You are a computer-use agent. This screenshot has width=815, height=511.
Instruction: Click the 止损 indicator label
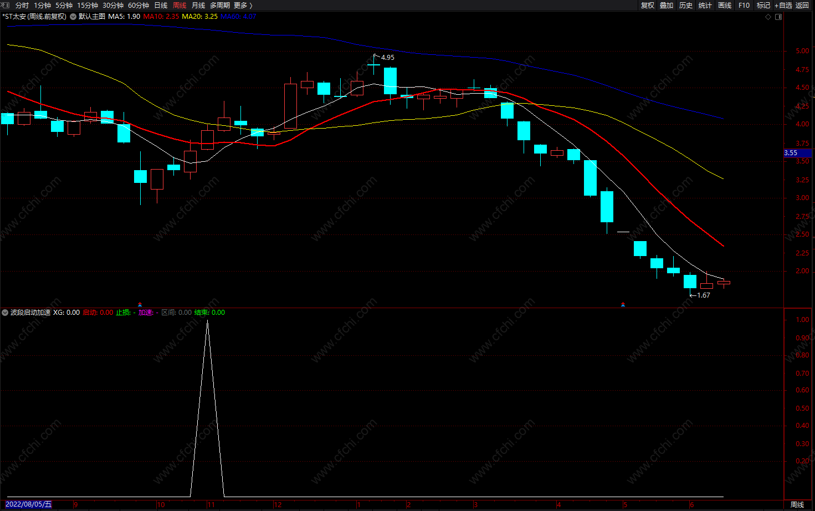(x=126, y=313)
